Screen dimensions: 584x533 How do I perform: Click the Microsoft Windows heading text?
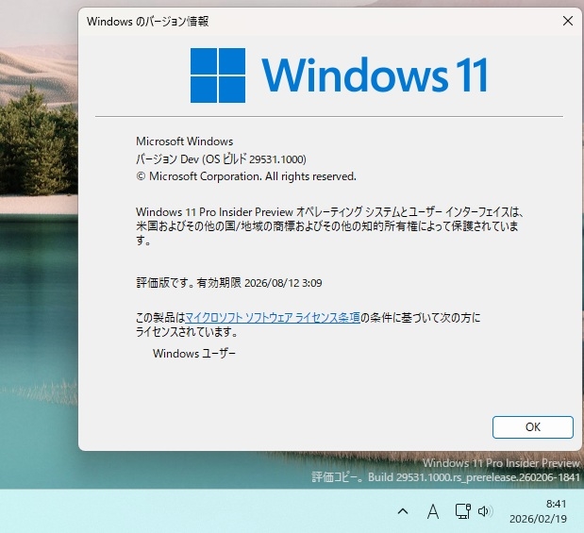coord(184,142)
